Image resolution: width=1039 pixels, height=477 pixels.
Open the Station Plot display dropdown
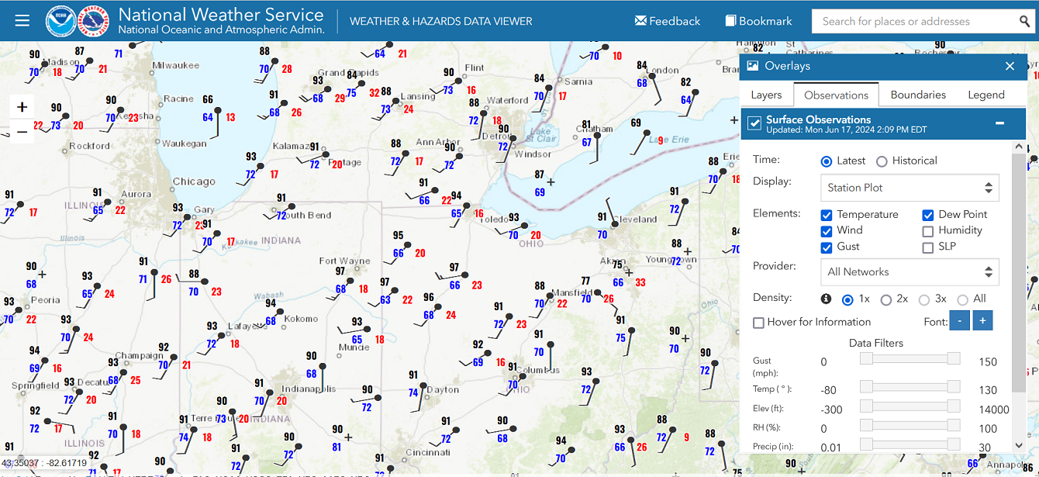click(910, 188)
